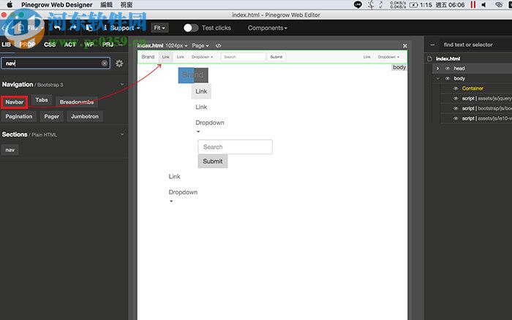Click Submit button in green-outlined navbar
The width and height of the screenshot is (512, 320).
click(276, 57)
